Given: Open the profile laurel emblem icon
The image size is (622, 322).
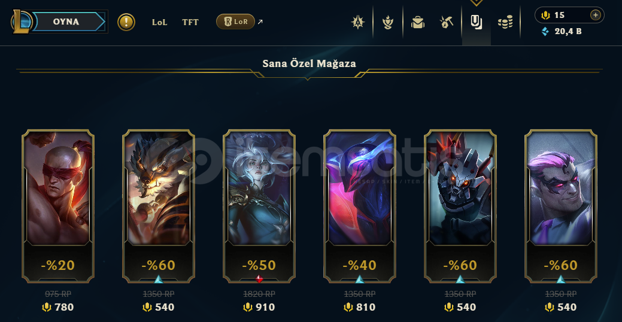Looking at the screenshot, I should click(388, 22).
